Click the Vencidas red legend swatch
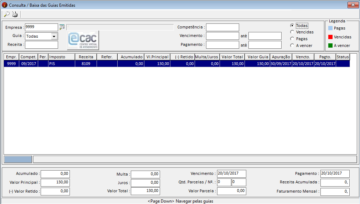This screenshot has height=204, width=360. (330, 37)
